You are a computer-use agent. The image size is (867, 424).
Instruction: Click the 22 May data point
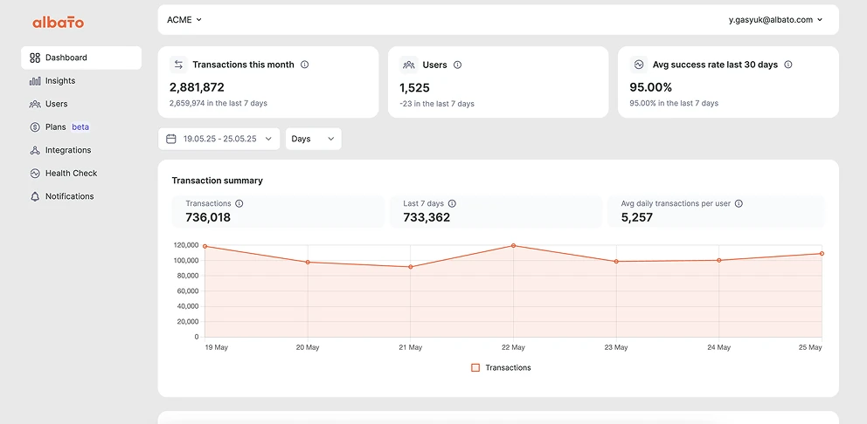tap(513, 246)
